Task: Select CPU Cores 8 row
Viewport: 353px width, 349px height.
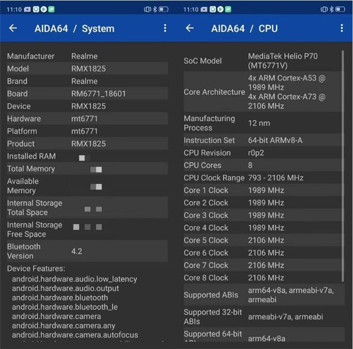Action: pos(264,165)
